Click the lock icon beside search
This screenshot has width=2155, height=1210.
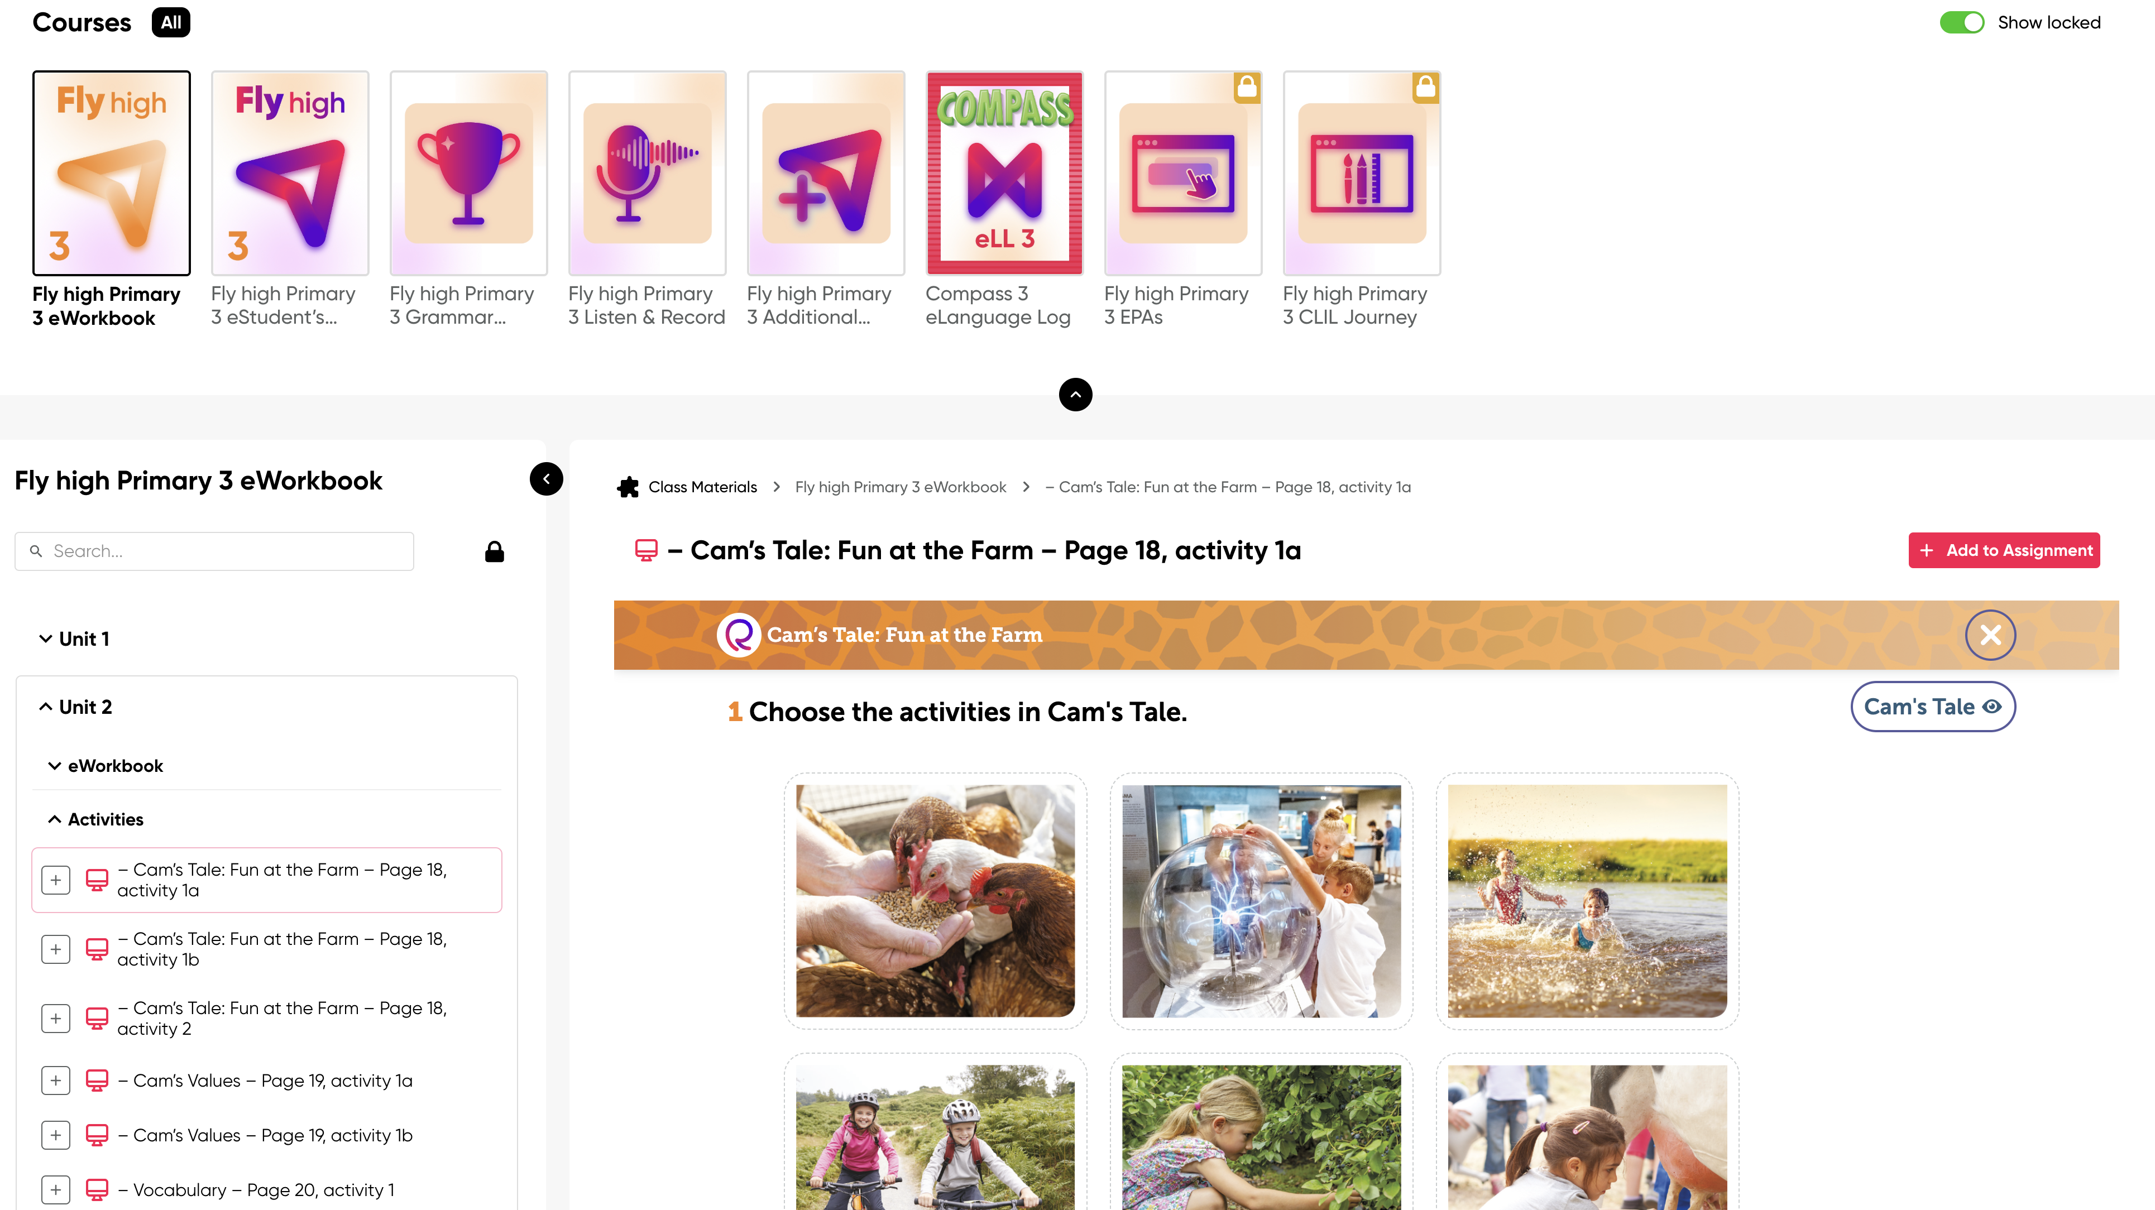(495, 551)
